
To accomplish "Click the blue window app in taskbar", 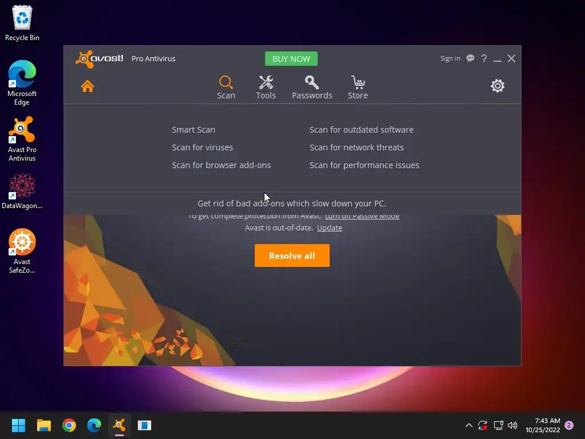I will (x=145, y=425).
